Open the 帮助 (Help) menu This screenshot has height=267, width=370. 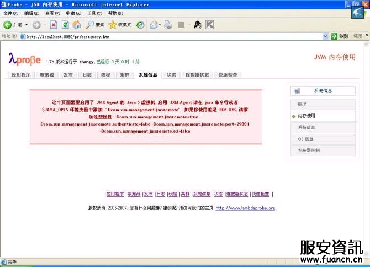[x=115, y=13]
